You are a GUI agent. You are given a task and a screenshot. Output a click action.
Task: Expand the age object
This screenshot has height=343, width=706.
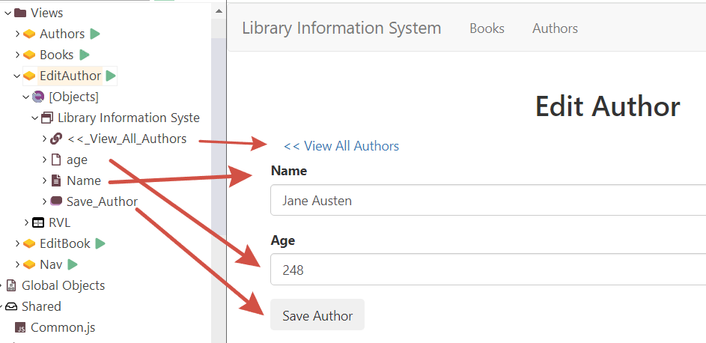44,160
